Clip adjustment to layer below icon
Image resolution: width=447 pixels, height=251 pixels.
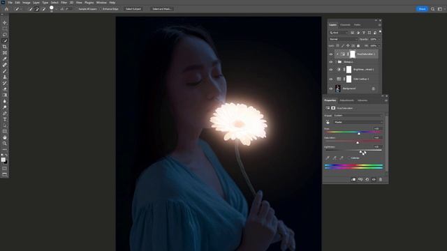353,180
